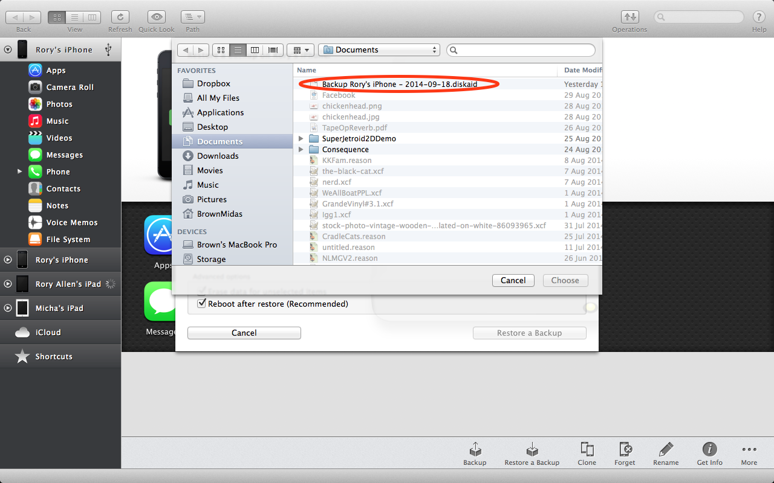Expand the SuperJetroid2DDemo folder
Screen dimensions: 774x483
(301, 139)
